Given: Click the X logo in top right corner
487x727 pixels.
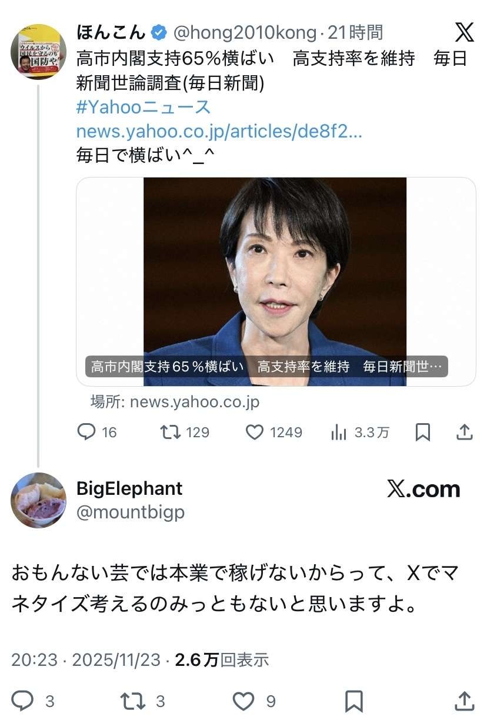Looking at the screenshot, I should coord(464,32).
